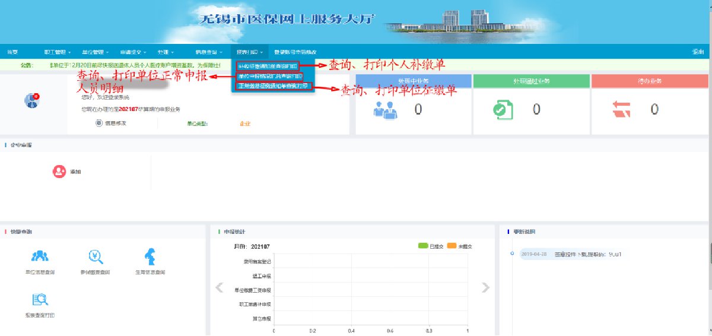Image resolution: width=712 pixels, height=336 pixels.
Task: Click the green 处理通过业务 document icon
Action: pos(503,109)
